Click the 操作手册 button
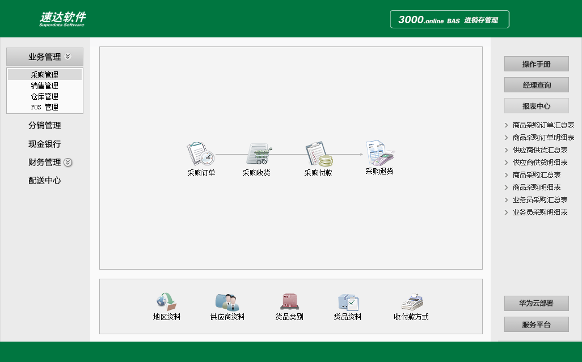 [x=535, y=64]
